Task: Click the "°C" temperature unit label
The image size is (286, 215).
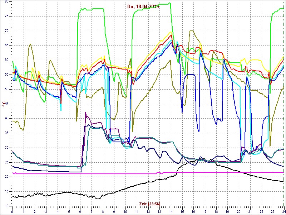Action: coord(3,104)
